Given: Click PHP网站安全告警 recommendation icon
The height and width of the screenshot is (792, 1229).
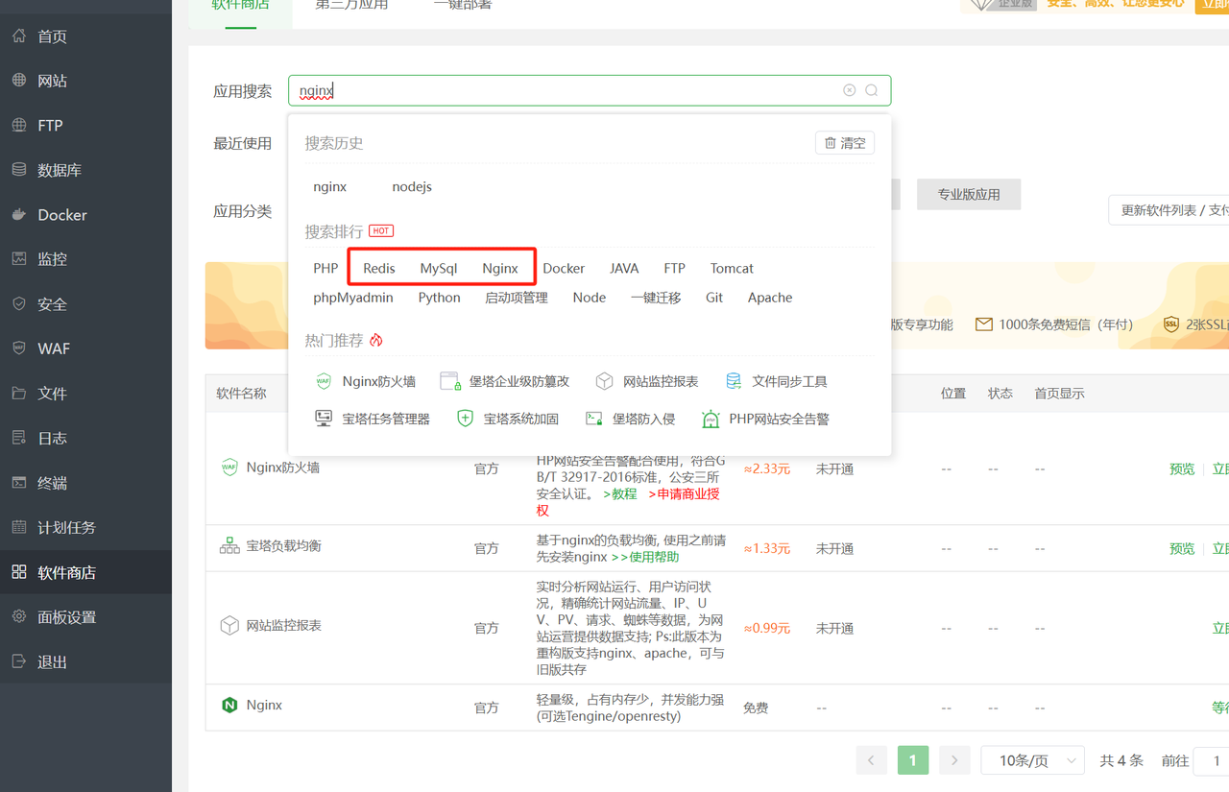Looking at the screenshot, I should tap(711, 419).
